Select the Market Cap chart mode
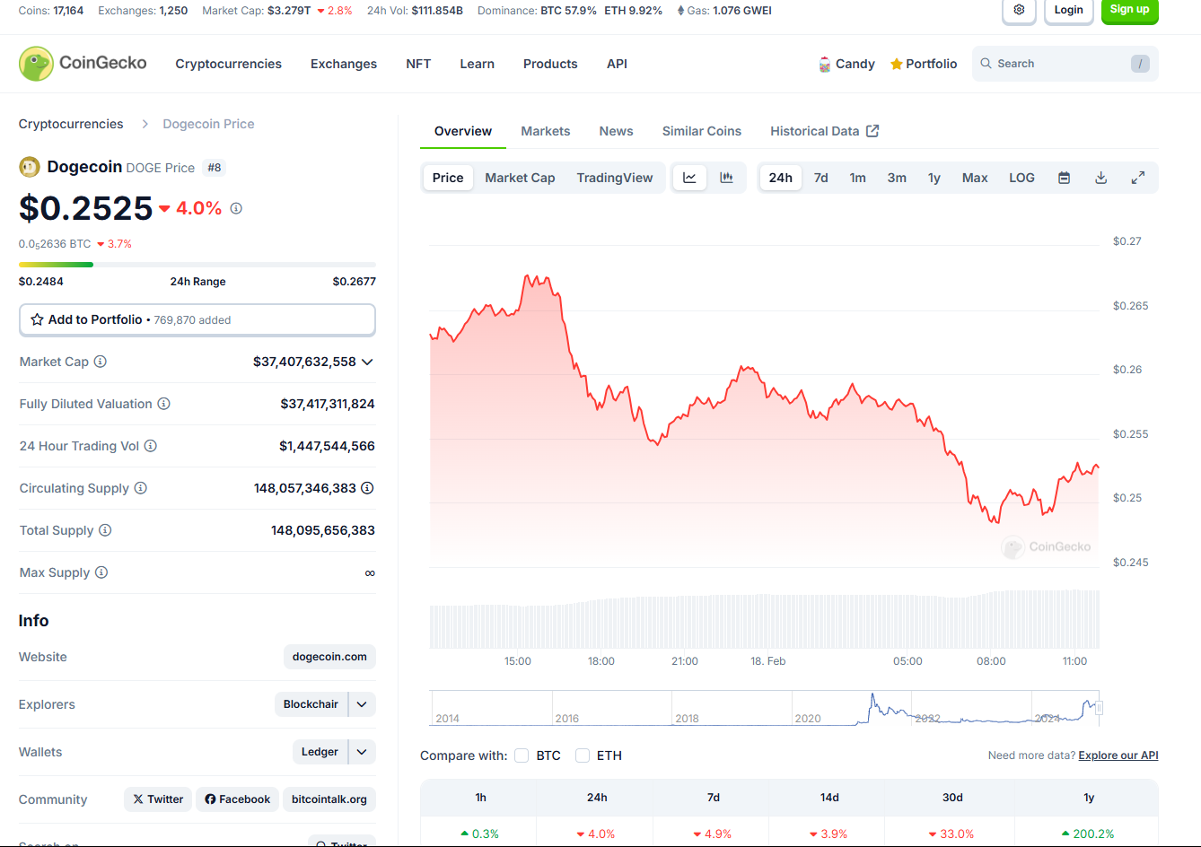This screenshot has width=1201, height=847. pyautogui.click(x=520, y=178)
